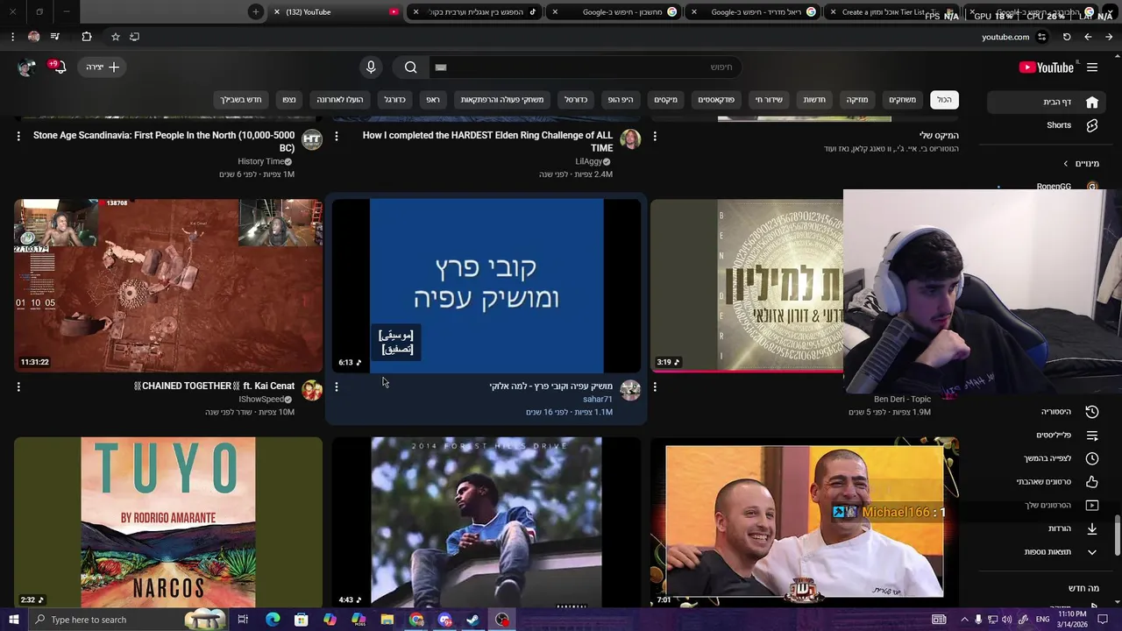
Task: Open דף הבית (home) in the sidebar
Action: click(x=1047, y=103)
